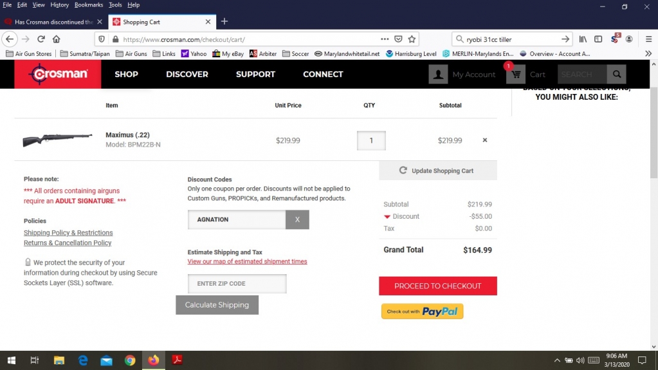Reload the current page
Viewport: 658px width, 370px height.
(x=41, y=39)
